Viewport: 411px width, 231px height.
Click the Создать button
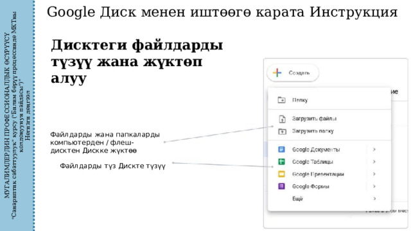(x=293, y=73)
